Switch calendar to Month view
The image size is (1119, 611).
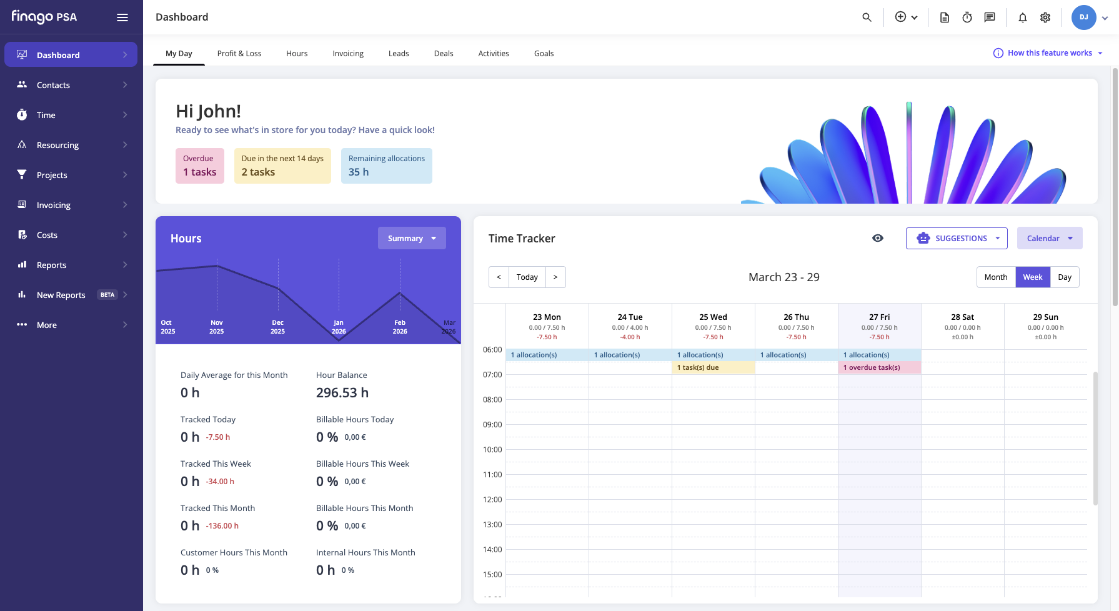pos(996,277)
